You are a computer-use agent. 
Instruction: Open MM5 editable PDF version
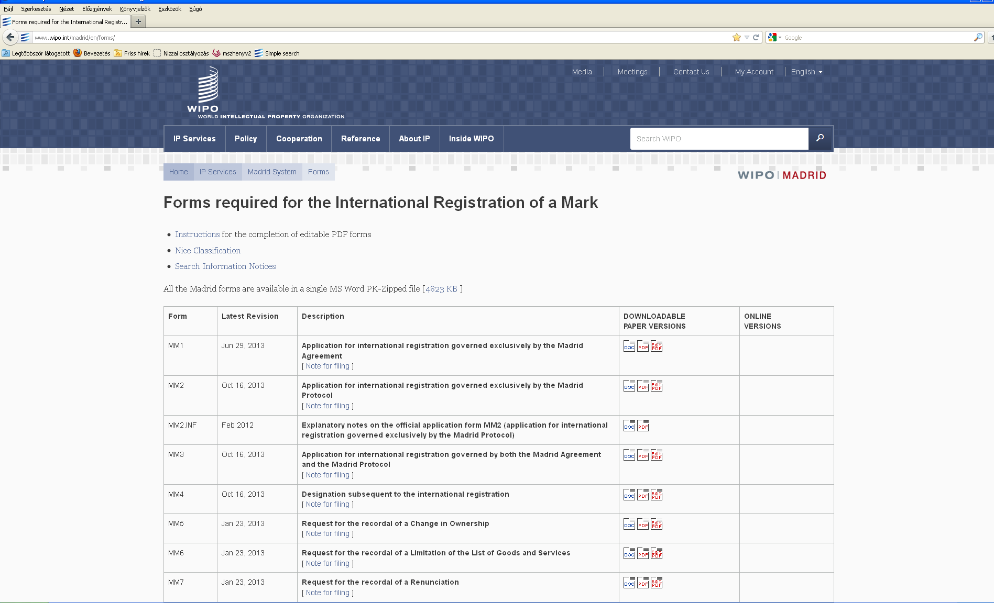[657, 524]
